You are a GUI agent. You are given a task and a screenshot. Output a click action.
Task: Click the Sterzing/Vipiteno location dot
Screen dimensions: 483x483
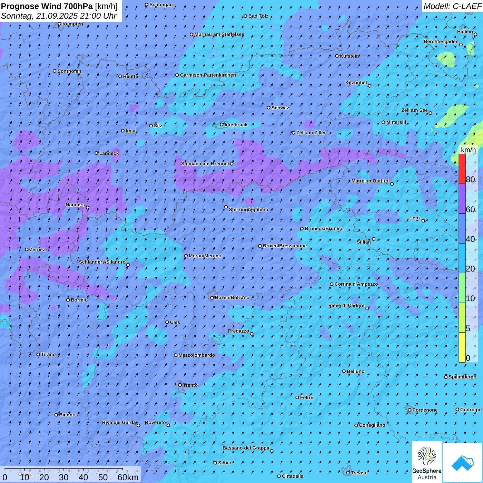coord(226,207)
